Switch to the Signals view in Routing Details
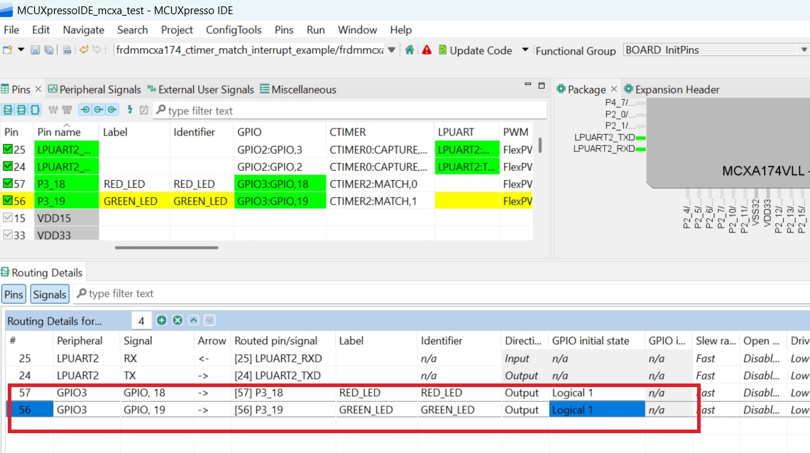This screenshot has width=810, height=453. (x=49, y=293)
